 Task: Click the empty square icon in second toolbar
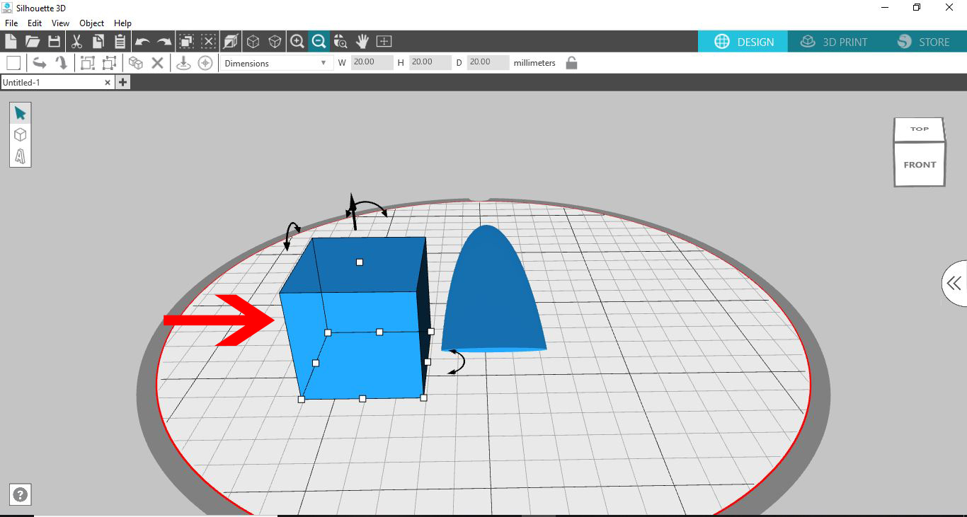pos(13,63)
